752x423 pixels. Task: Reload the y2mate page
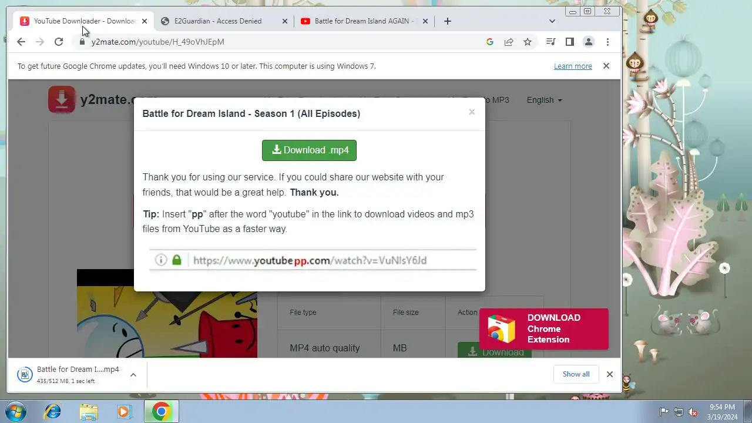click(59, 42)
